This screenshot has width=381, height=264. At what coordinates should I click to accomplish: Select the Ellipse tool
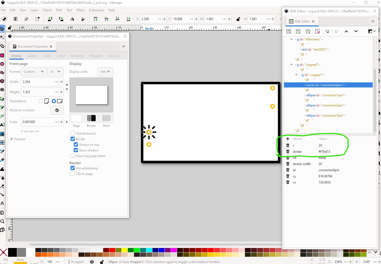[2, 64]
